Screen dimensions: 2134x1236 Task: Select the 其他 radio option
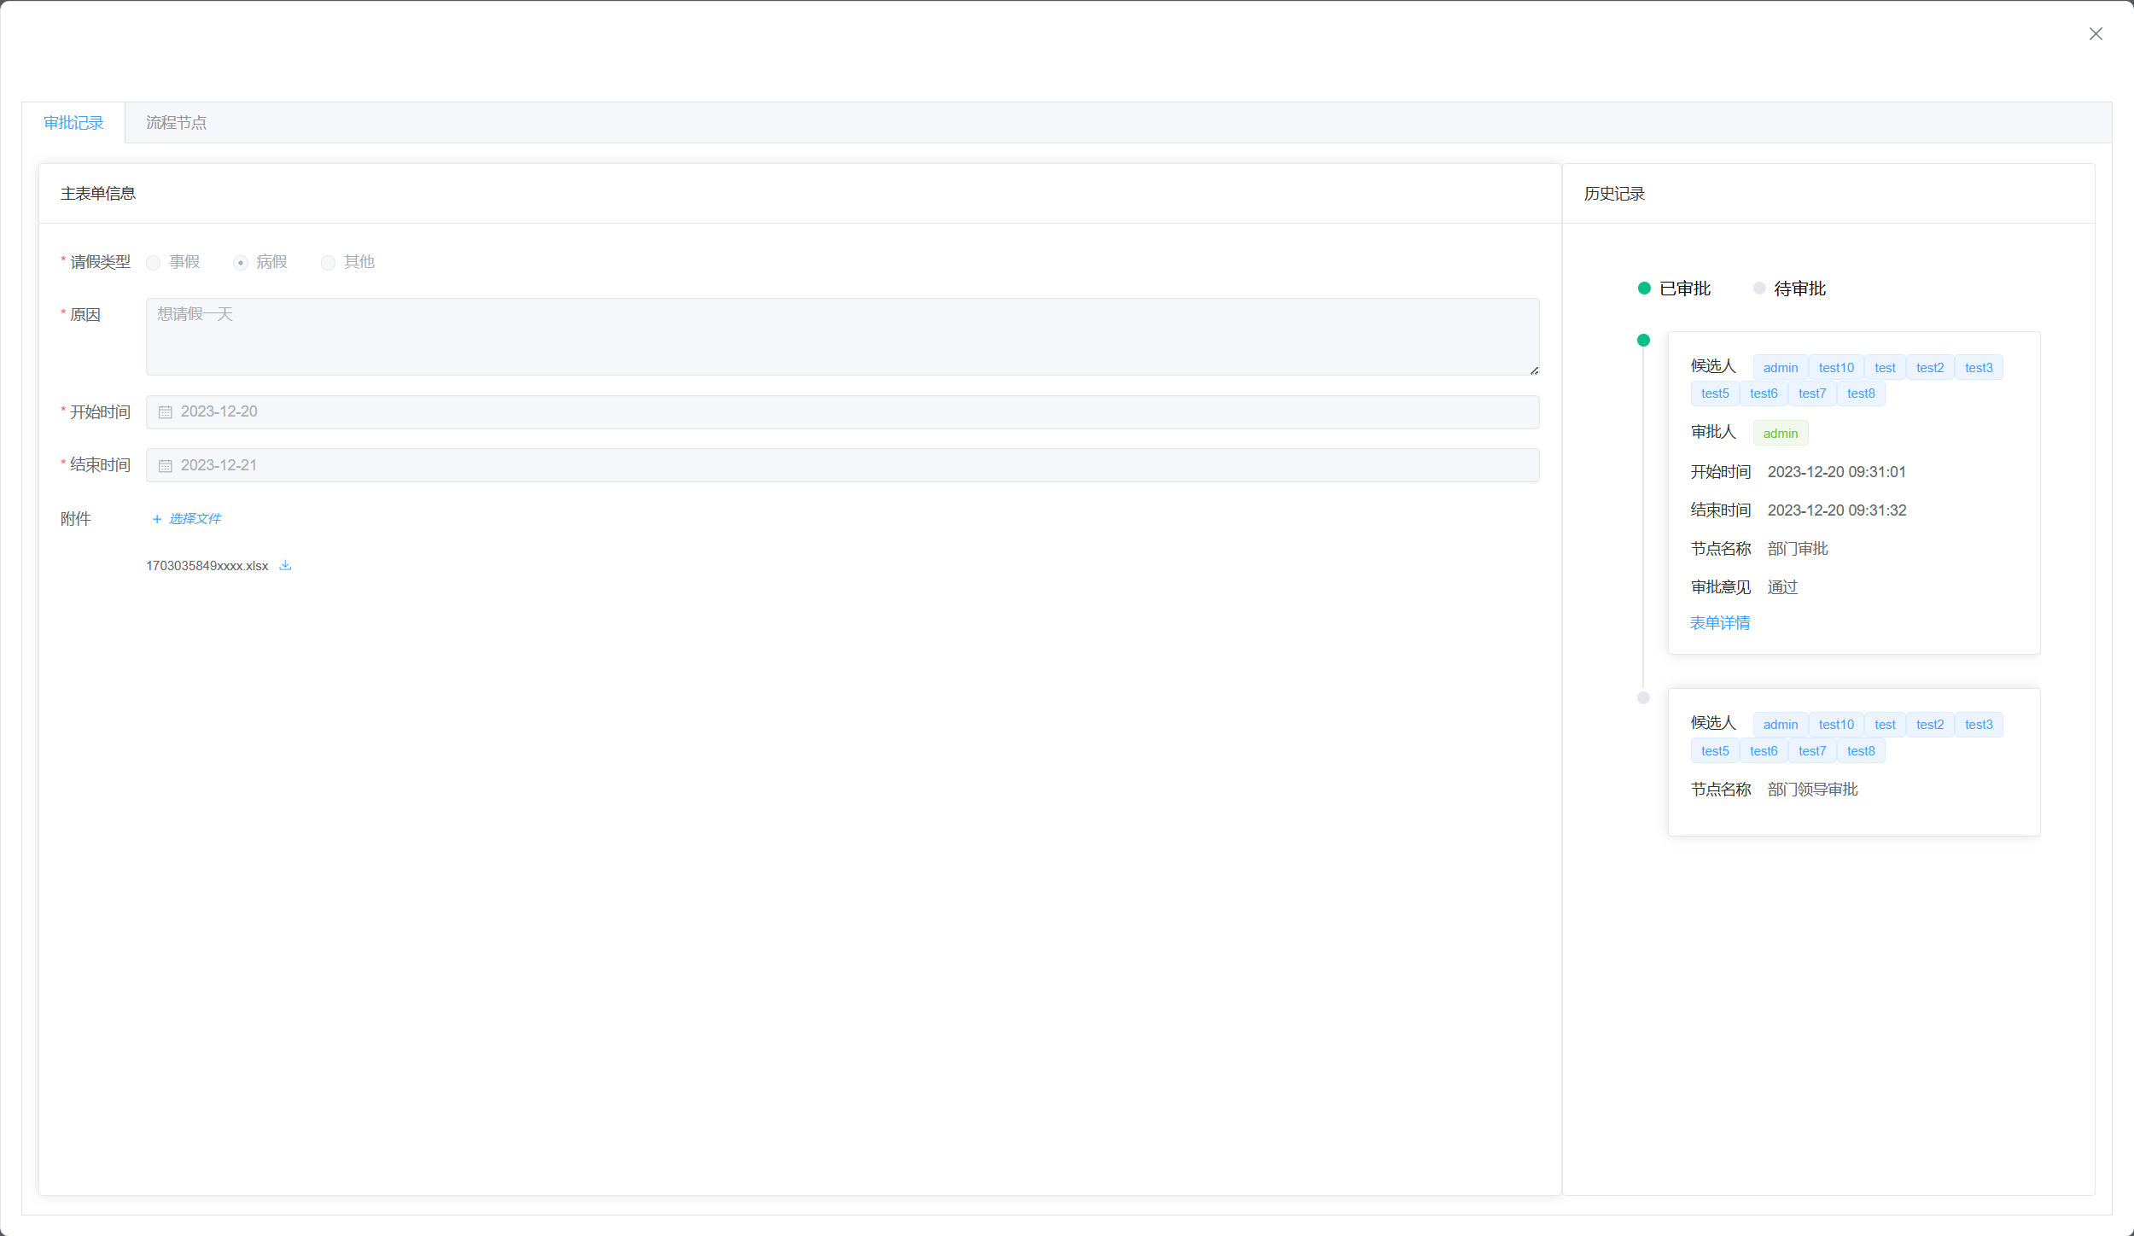(328, 263)
